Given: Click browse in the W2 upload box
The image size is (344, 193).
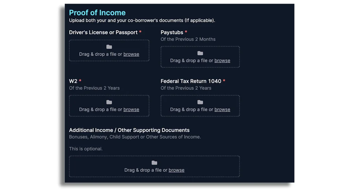Looking at the screenshot, I should click(131, 109).
